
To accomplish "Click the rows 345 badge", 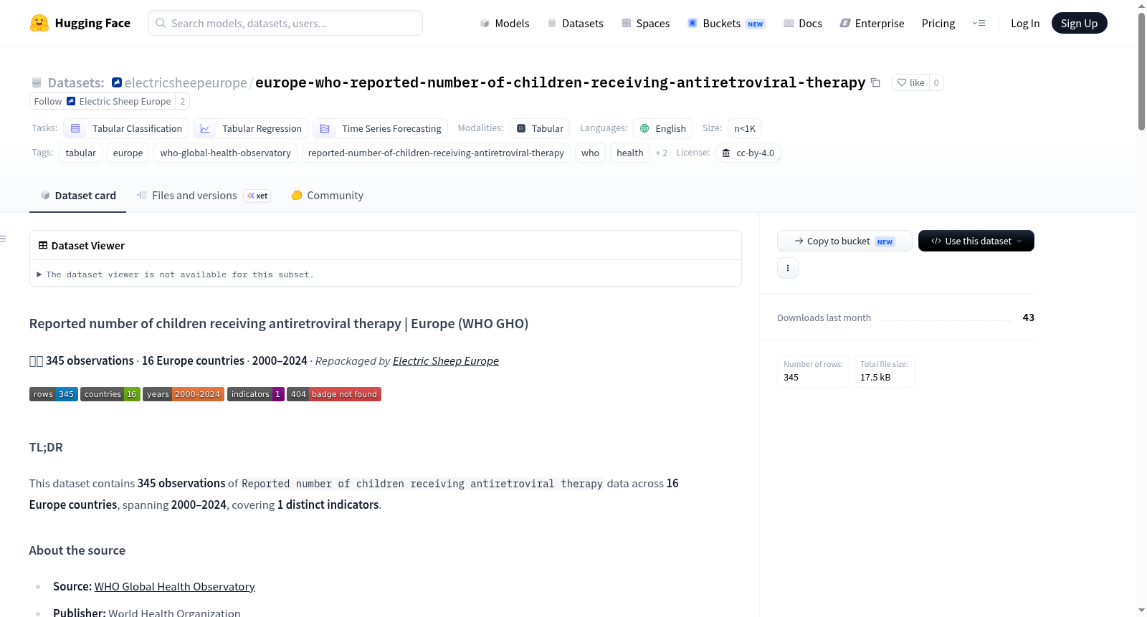I will click(54, 394).
